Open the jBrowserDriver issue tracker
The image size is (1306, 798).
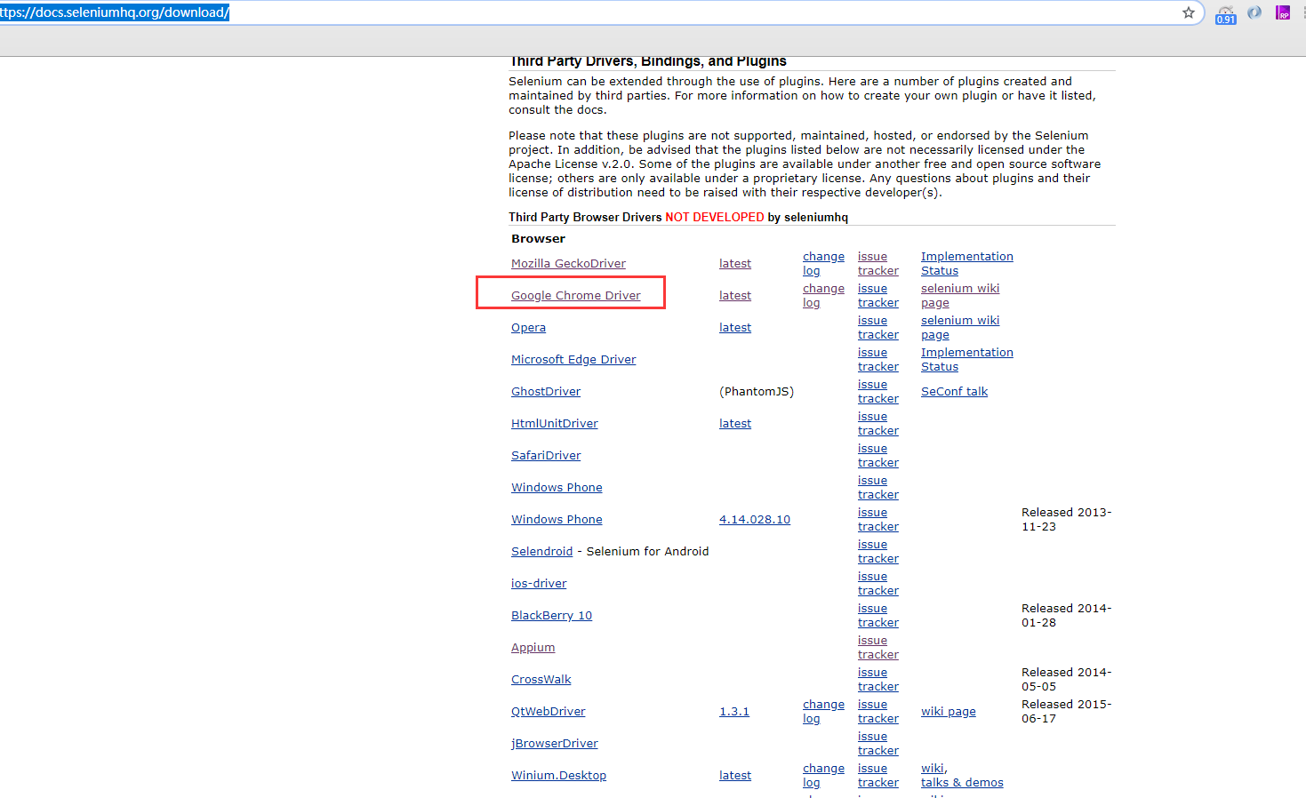878,743
